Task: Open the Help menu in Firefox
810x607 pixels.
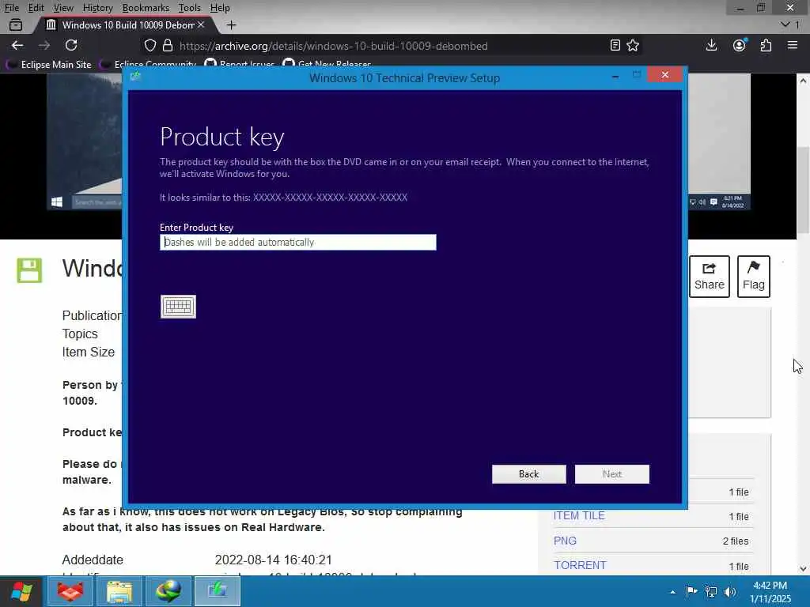Action: (x=220, y=8)
